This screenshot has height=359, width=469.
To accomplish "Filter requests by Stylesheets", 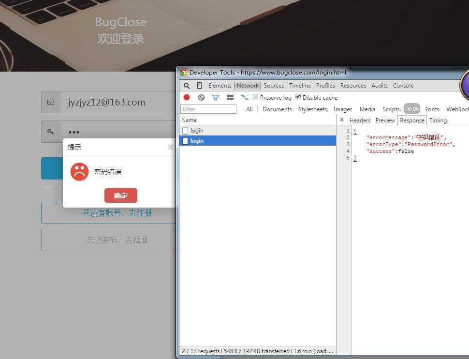I will 312,109.
